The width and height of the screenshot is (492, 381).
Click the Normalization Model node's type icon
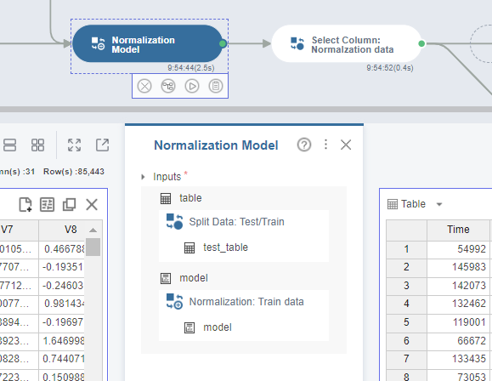point(99,43)
